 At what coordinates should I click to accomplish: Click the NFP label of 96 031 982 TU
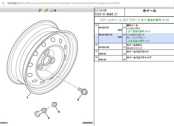tap(120, 37)
